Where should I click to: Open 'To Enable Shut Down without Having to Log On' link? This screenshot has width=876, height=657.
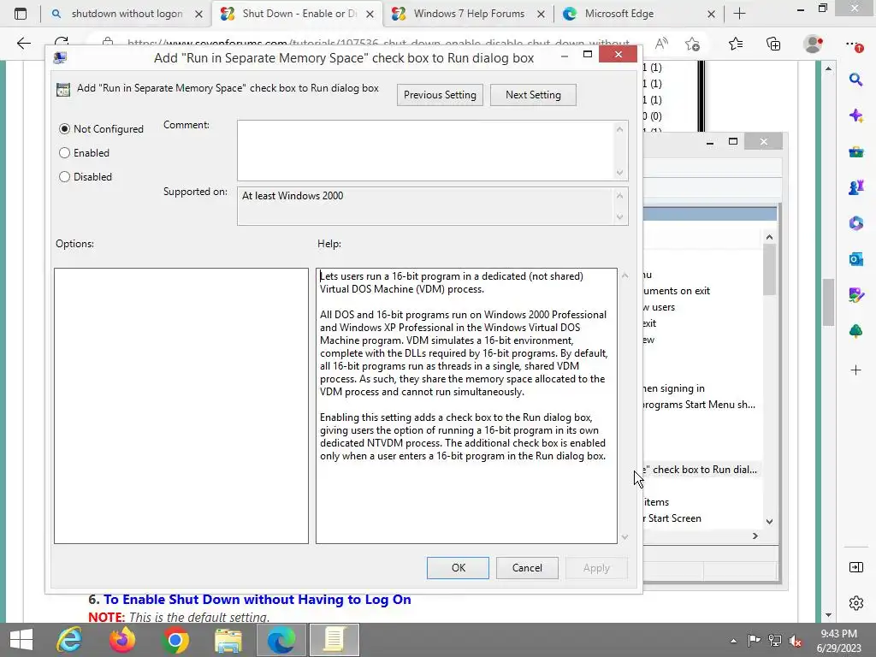(x=257, y=600)
